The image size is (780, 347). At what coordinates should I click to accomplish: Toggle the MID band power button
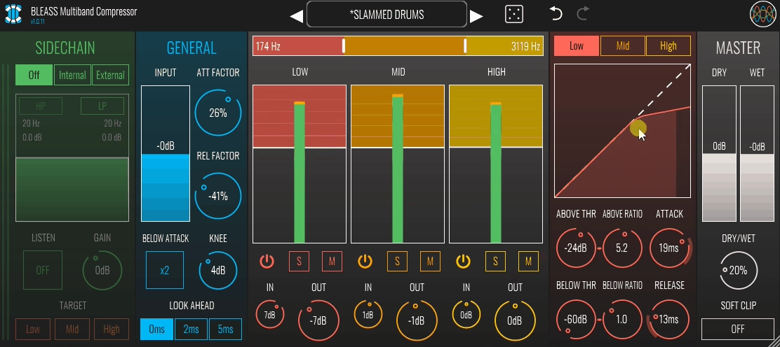pyautogui.click(x=365, y=261)
